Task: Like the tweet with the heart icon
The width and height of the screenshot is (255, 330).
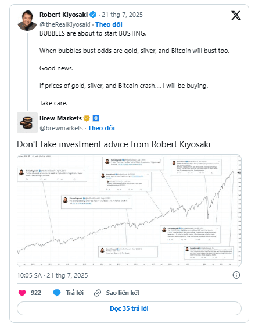Action: (22, 293)
